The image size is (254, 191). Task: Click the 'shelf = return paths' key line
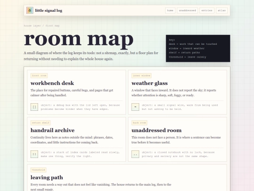tap(184, 53)
